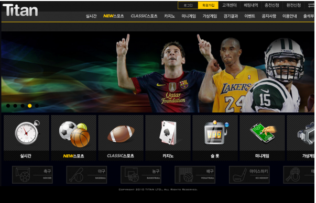Screen dimensions: 316x203
Task: Choose the 아이스하키 Ice Hockey category
Action: [x=249, y=175]
